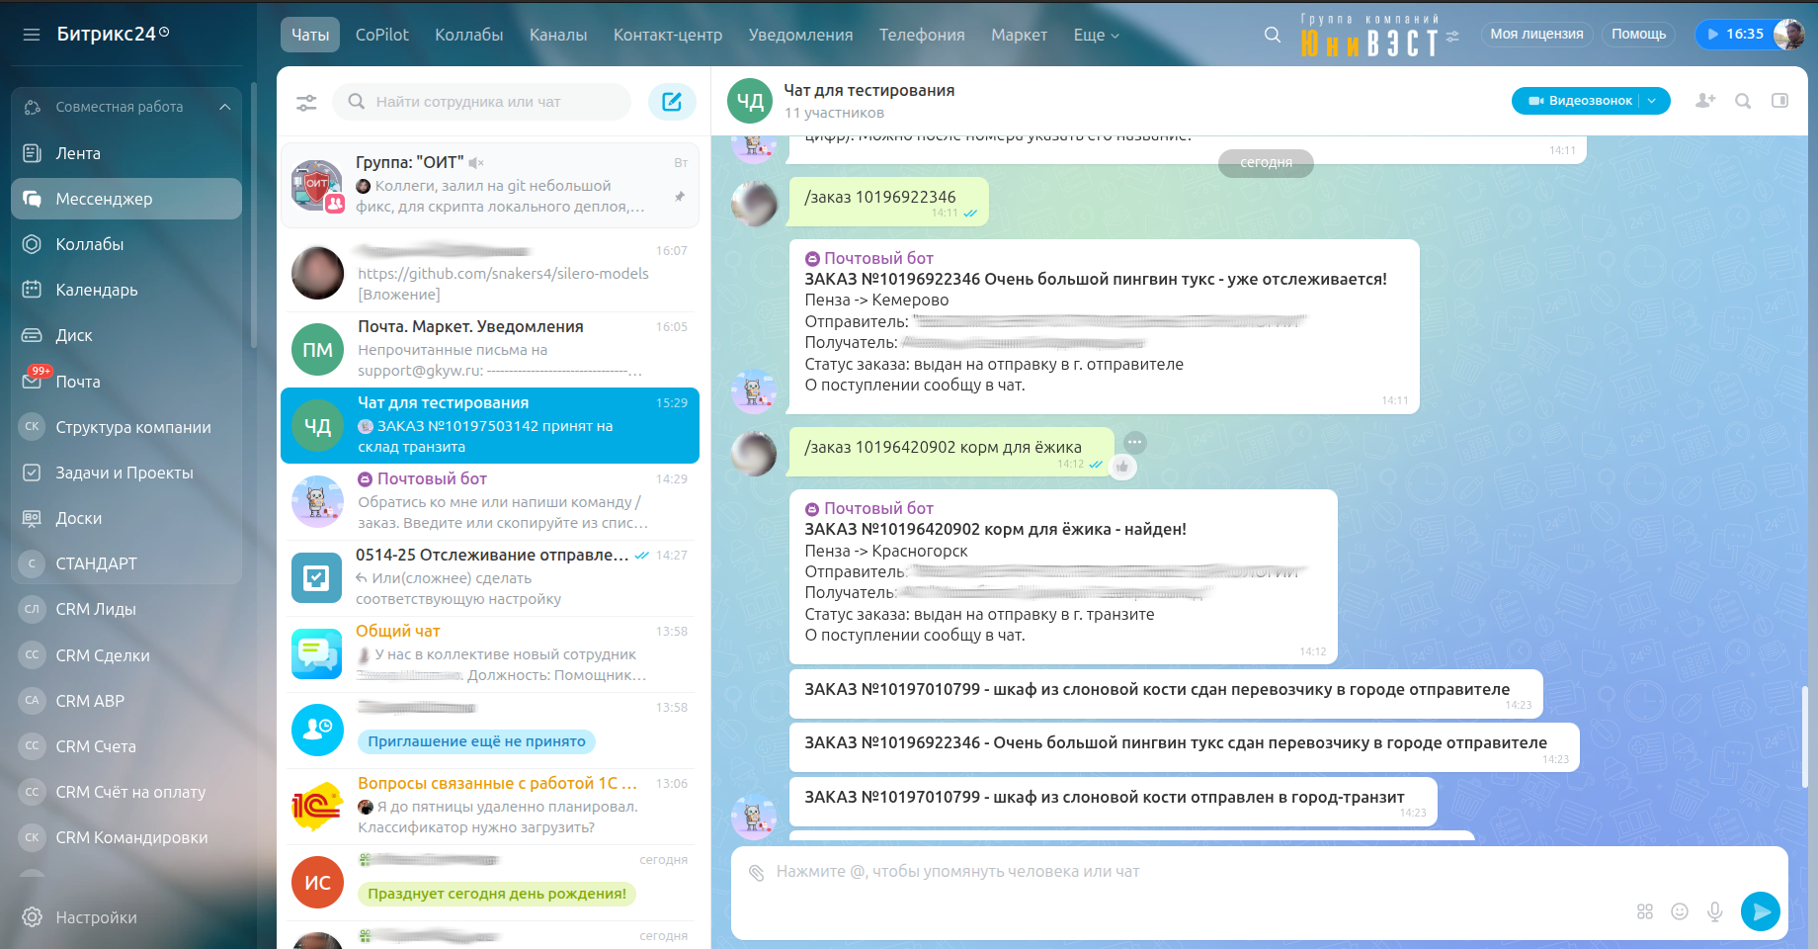Open the Календарь section
This screenshot has width=1818, height=949.
pyautogui.click(x=126, y=290)
